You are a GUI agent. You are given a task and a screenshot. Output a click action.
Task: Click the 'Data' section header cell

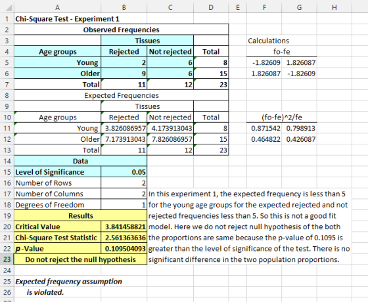[80, 161]
